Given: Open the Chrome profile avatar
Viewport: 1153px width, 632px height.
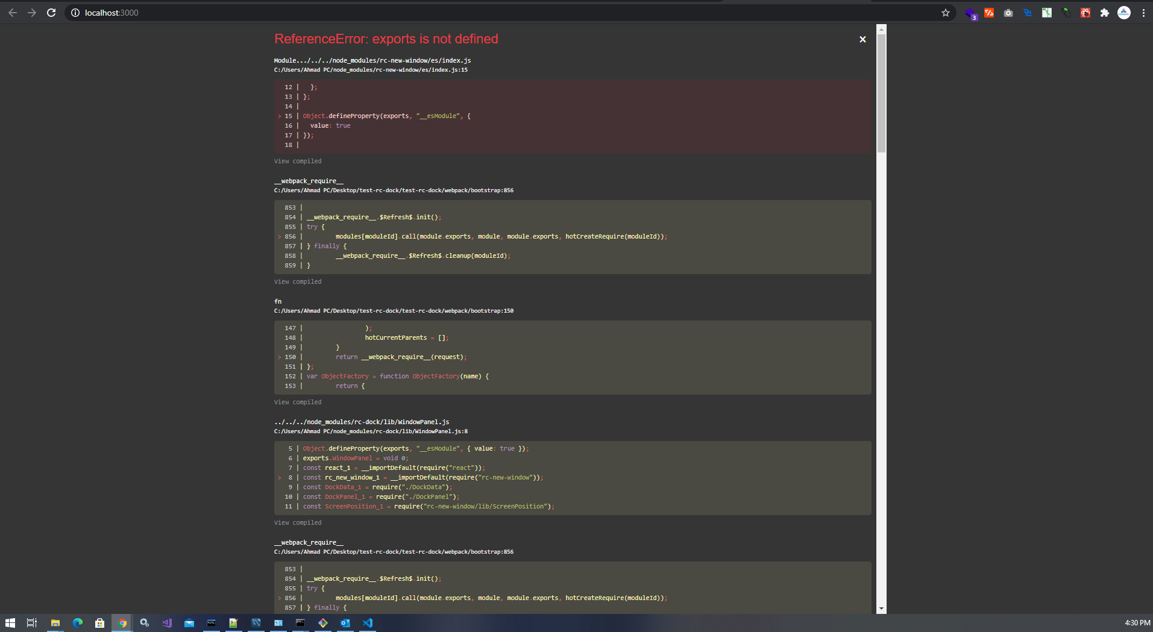Looking at the screenshot, I should 1125,13.
